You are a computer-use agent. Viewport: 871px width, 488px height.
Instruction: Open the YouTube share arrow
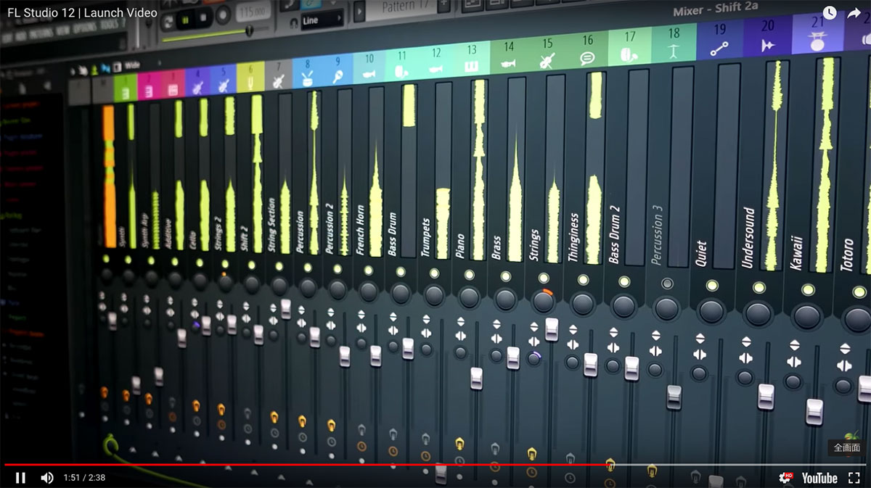[x=854, y=13]
